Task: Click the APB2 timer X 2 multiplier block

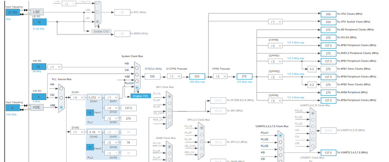Action: coord(312,85)
